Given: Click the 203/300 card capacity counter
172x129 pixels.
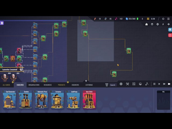Looking at the screenshot, I should click(132, 19).
